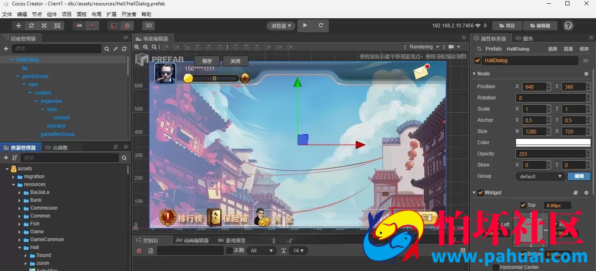The height and width of the screenshot is (271, 596).
Task: Open Node component settings gear
Action: coord(586,74)
